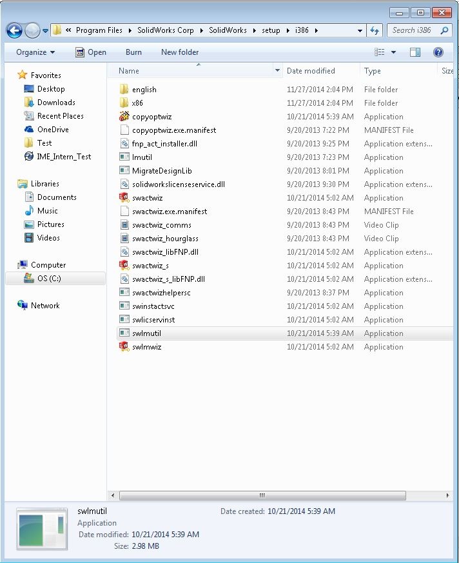Select the swactwiz application icon
The height and width of the screenshot is (563, 459).
pos(124,197)
